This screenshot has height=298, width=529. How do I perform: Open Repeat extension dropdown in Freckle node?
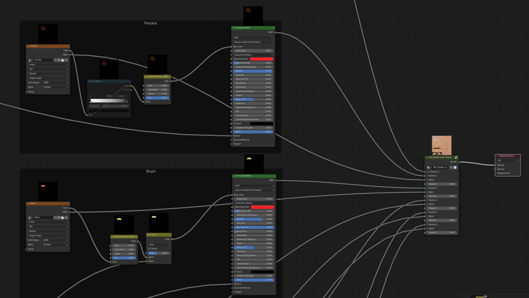48,74
